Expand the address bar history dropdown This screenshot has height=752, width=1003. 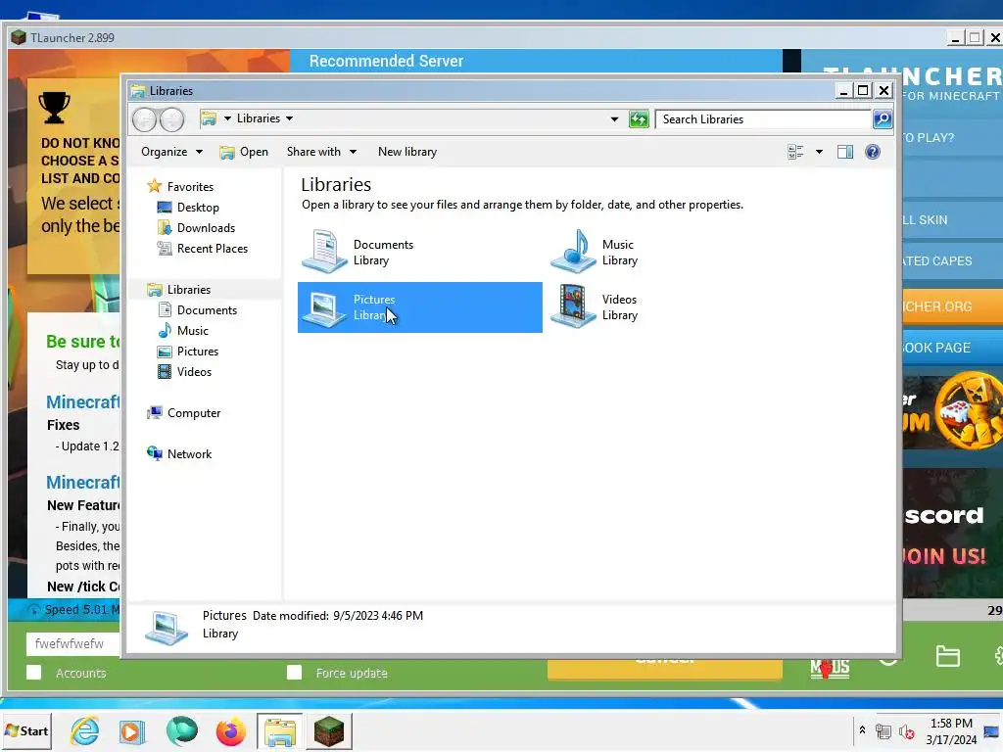(614, 119)
